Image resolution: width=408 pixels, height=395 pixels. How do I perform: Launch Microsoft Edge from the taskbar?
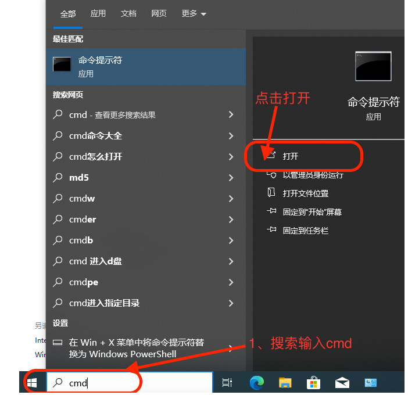click(x=256, y=383)
